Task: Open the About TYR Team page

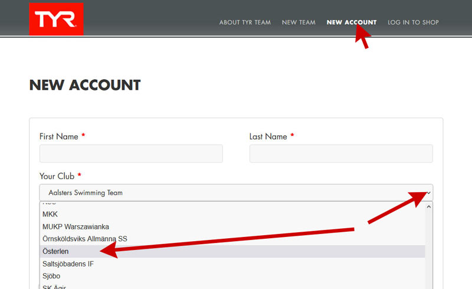Action: (x=245, y=22)
